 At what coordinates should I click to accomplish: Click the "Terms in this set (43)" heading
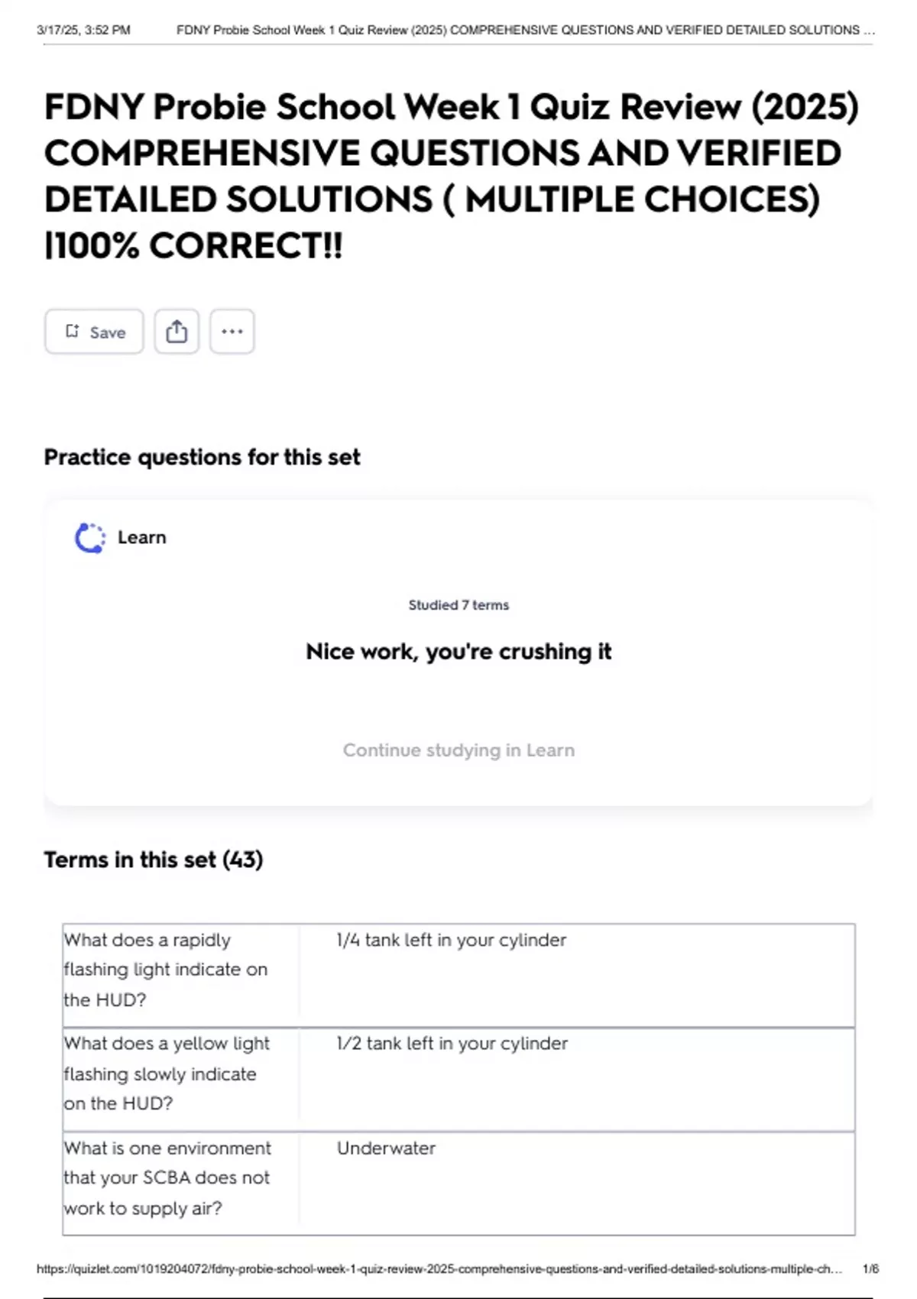(x=154, y=860)
